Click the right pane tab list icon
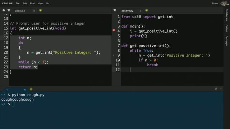This screenshot has width=230, height=129. [115, 10]
